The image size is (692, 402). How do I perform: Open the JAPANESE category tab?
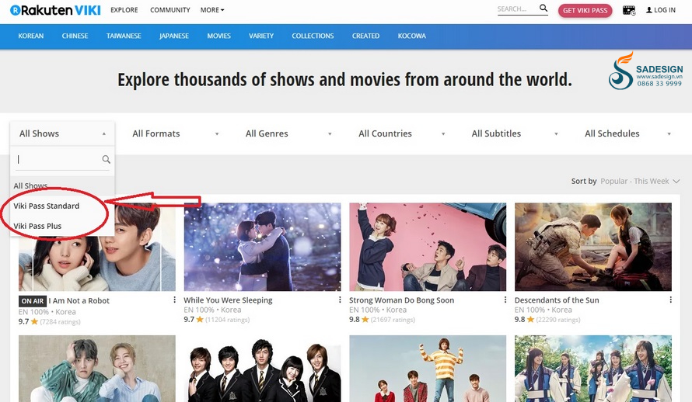[x=174, y=36]
